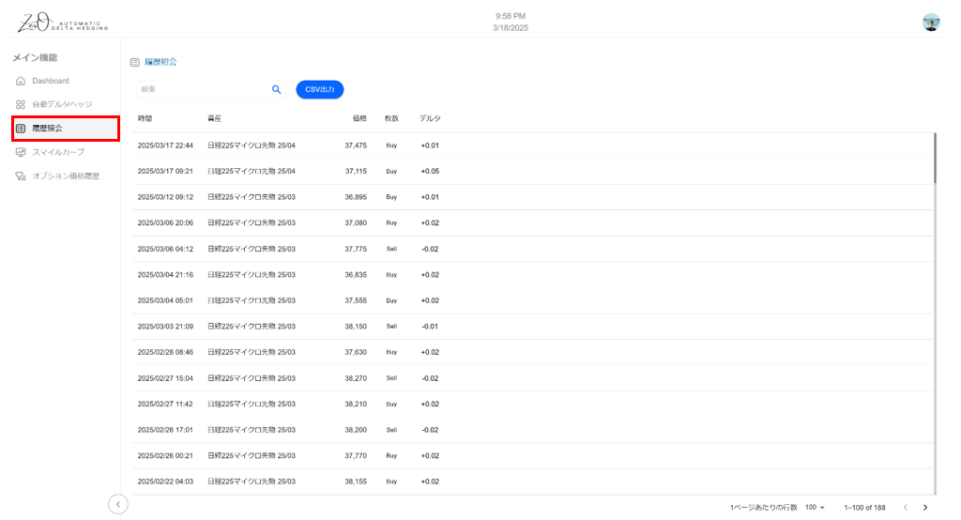Screen dimensions: 961x520
Task: Click the スマイルカーブ chart icon
Action: pos(21,152)
